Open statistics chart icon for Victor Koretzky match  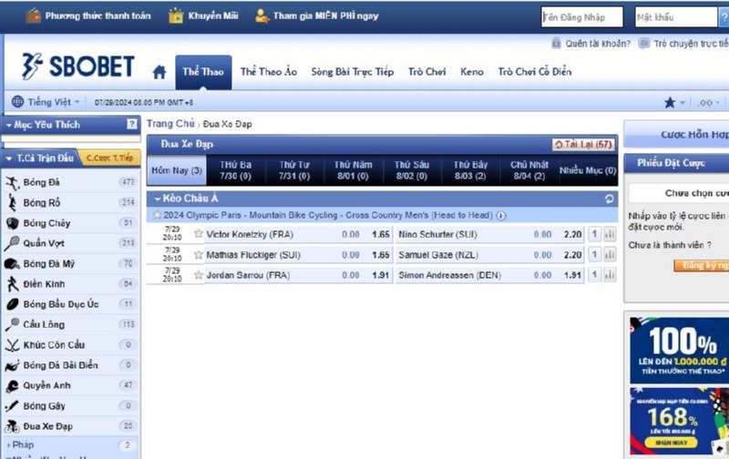click(610, 234)
